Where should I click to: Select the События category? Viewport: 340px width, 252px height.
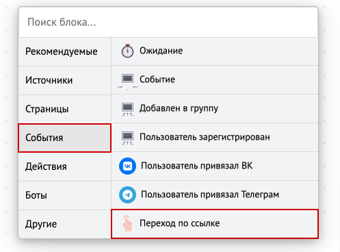(65, 138)
